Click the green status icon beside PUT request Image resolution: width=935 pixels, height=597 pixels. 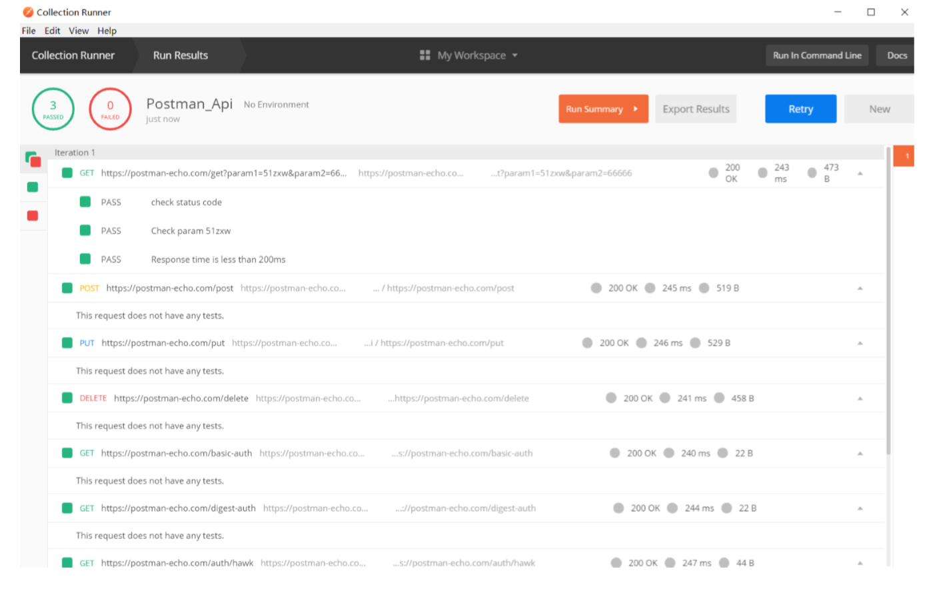click(67, 343)
